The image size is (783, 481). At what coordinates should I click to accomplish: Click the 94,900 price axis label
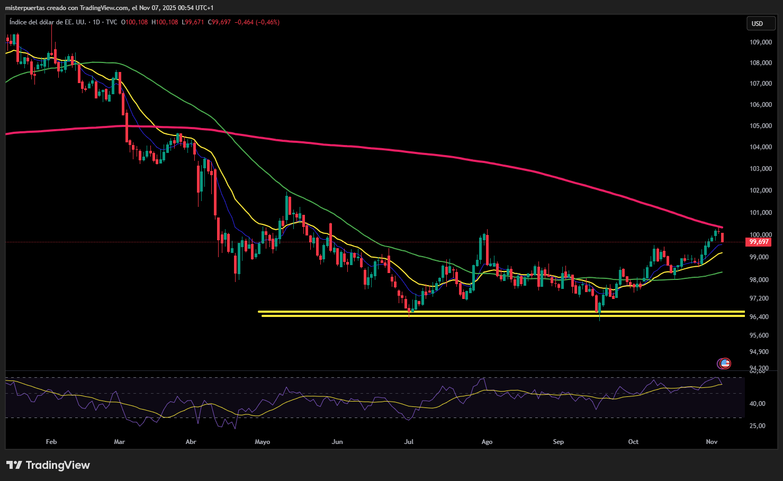(759, 352)
